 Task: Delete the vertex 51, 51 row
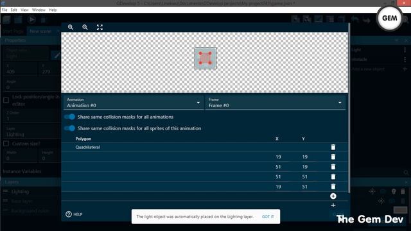333,176
